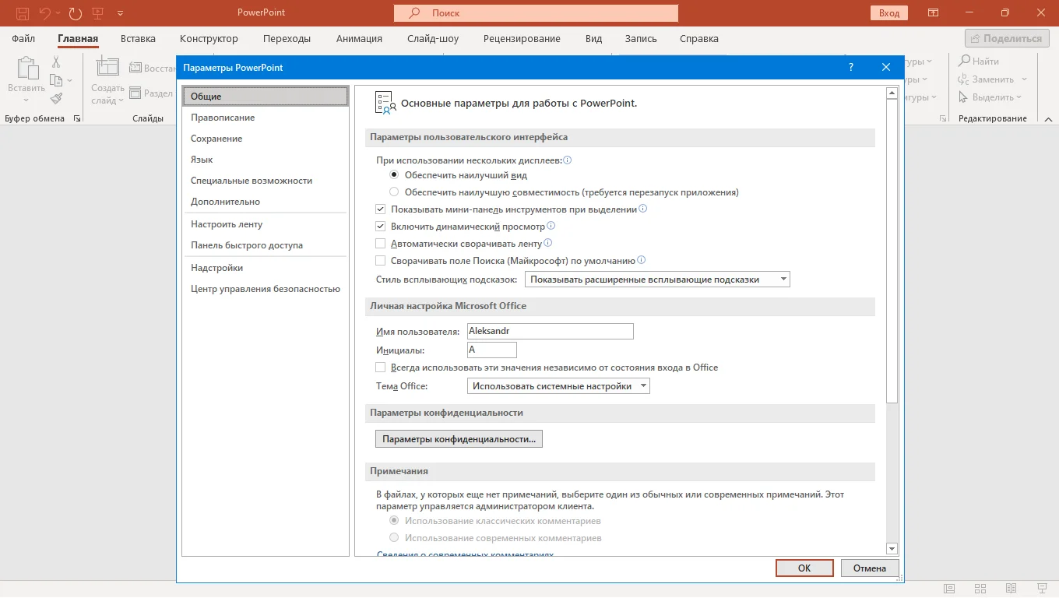Select best compatibility radio option

click(x=394, y=192)
